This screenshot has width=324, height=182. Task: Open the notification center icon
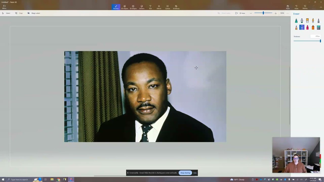[x=320, y=179]
